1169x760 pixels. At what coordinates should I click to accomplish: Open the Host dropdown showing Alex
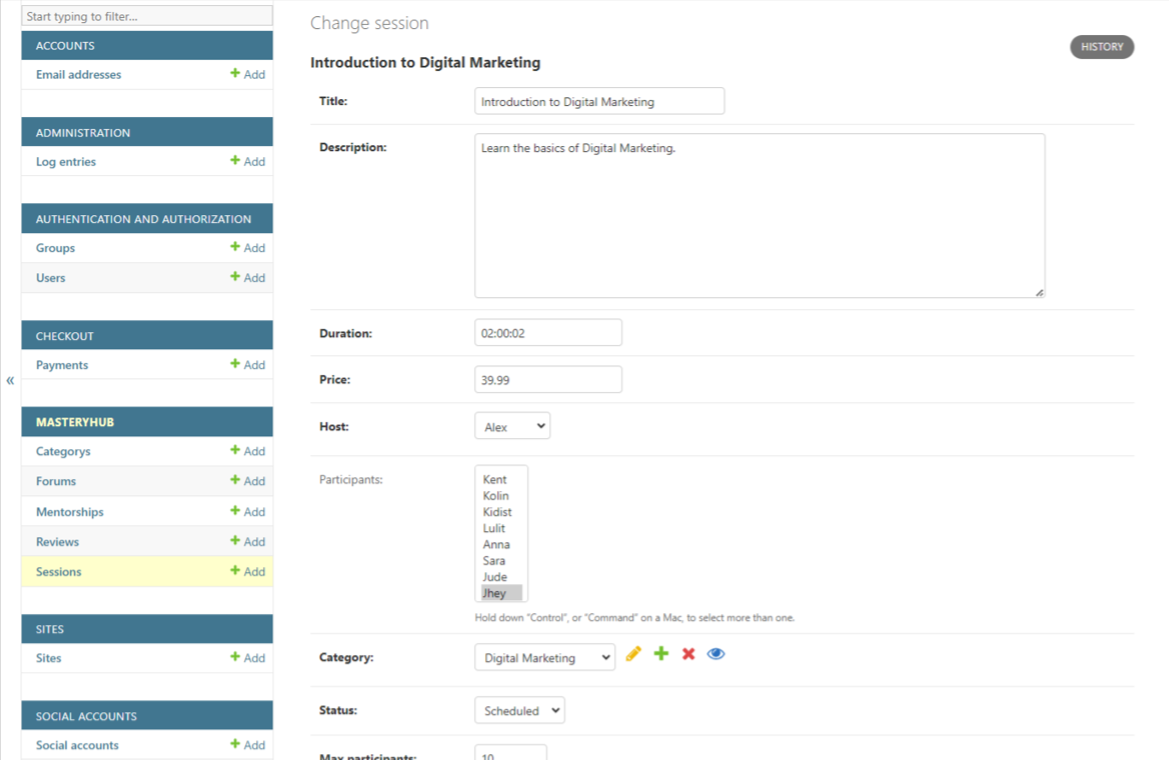[x=512, y=426]
